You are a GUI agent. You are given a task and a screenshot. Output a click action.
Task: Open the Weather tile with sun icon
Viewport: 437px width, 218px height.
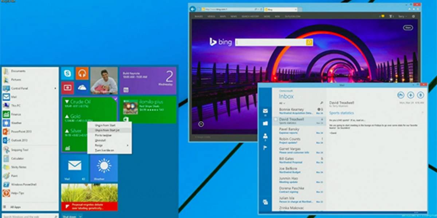point(104,168)
